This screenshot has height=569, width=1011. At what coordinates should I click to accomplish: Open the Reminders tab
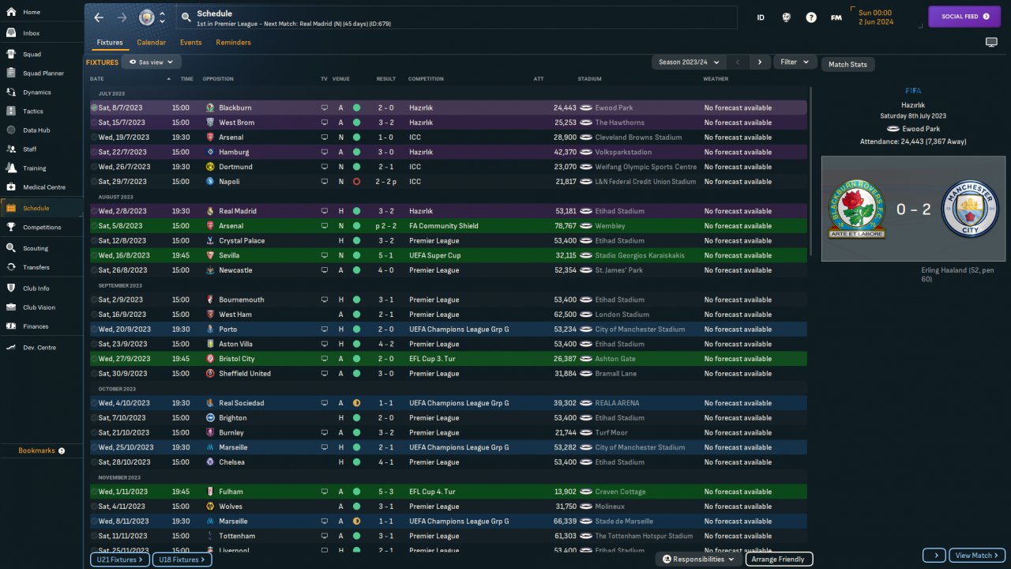pyautogui.click(x=233, y=42)
